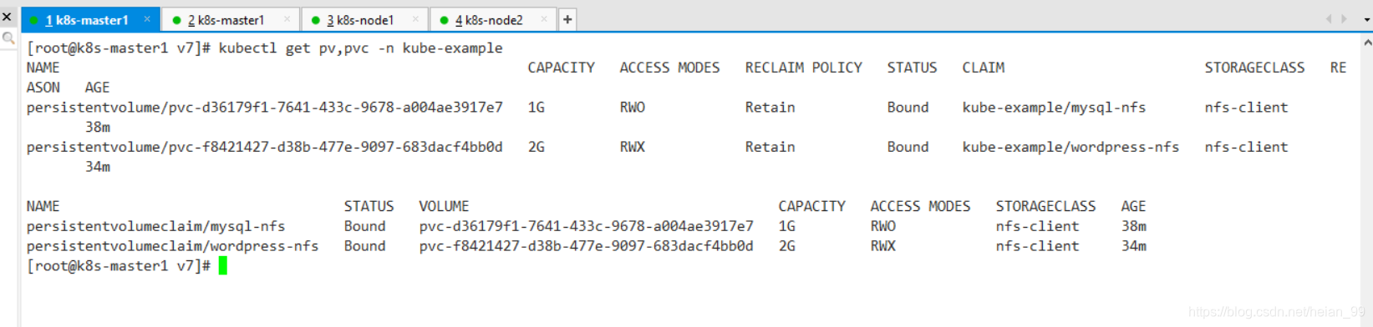Click the kube-example/wordpress-nfs claim text
Screen dimensions: 1373x327
coord(1070,147)
